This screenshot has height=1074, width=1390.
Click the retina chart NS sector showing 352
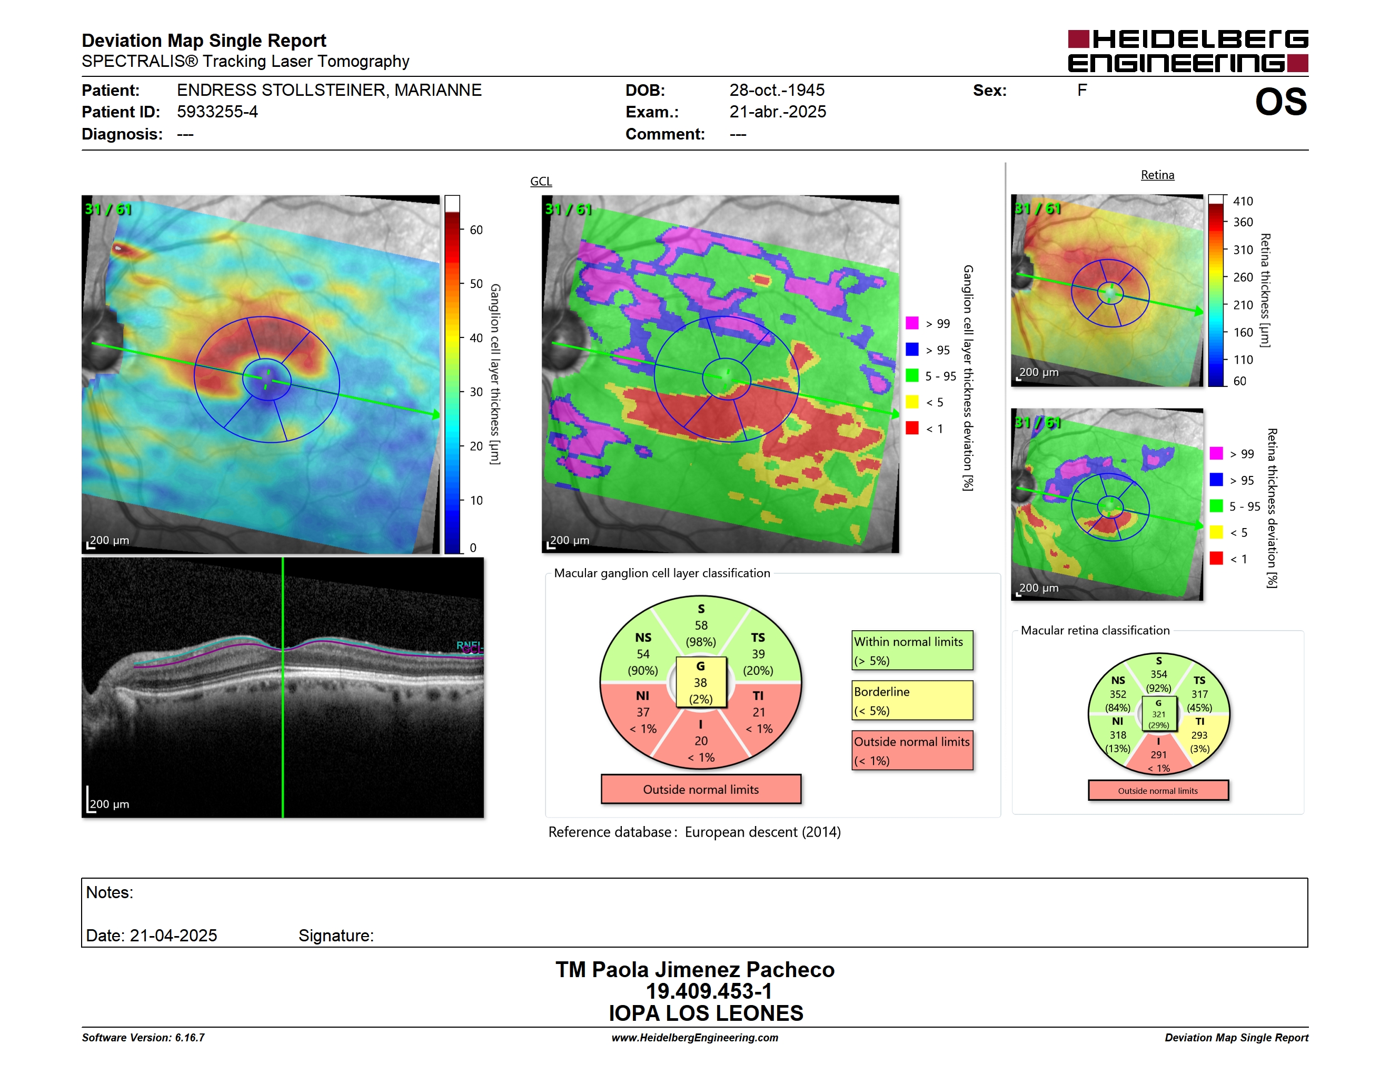[1118, 694]
